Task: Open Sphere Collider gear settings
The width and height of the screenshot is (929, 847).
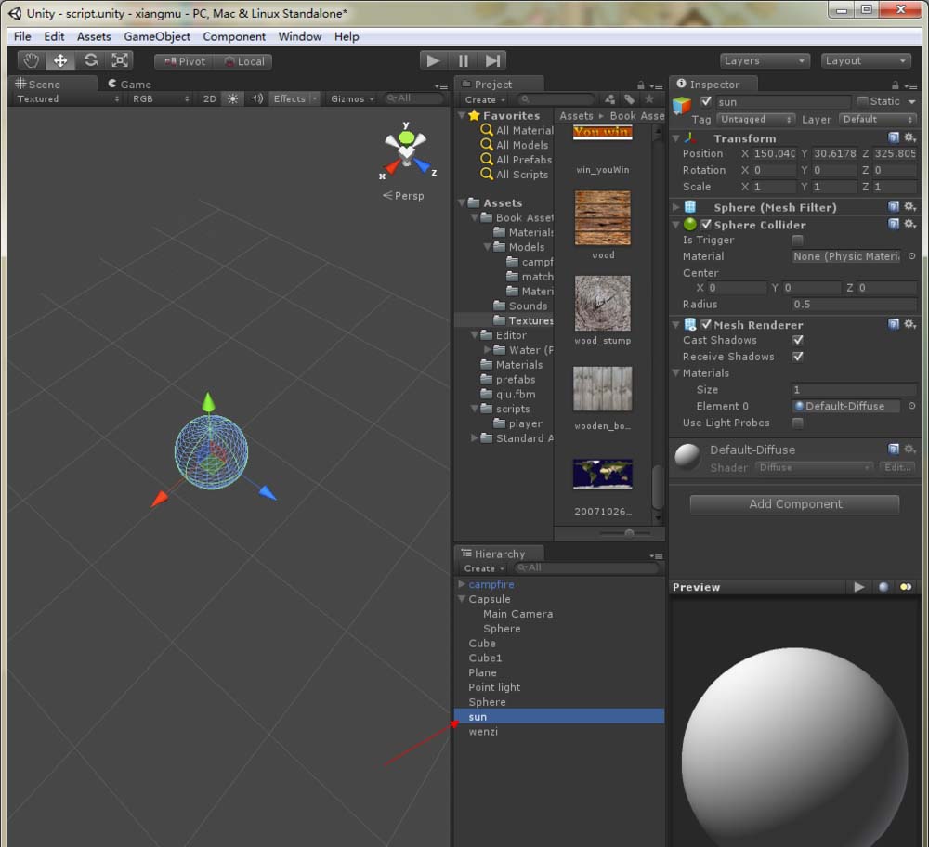Action: (910, 224)
